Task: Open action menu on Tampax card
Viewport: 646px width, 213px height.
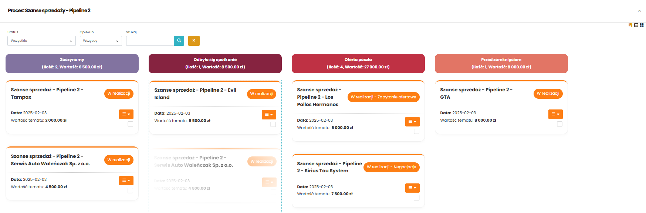Action: (126, 114)
